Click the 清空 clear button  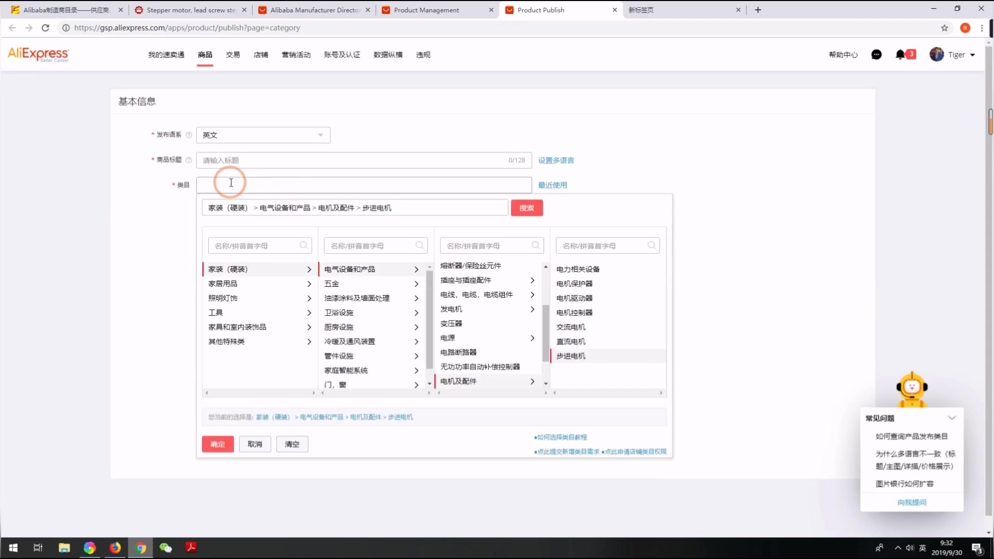(x=292, y=444)
